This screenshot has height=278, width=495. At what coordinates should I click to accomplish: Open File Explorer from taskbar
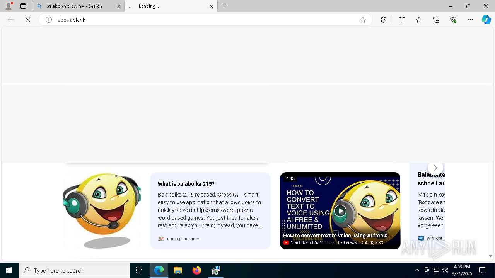(x=178, y=270)
